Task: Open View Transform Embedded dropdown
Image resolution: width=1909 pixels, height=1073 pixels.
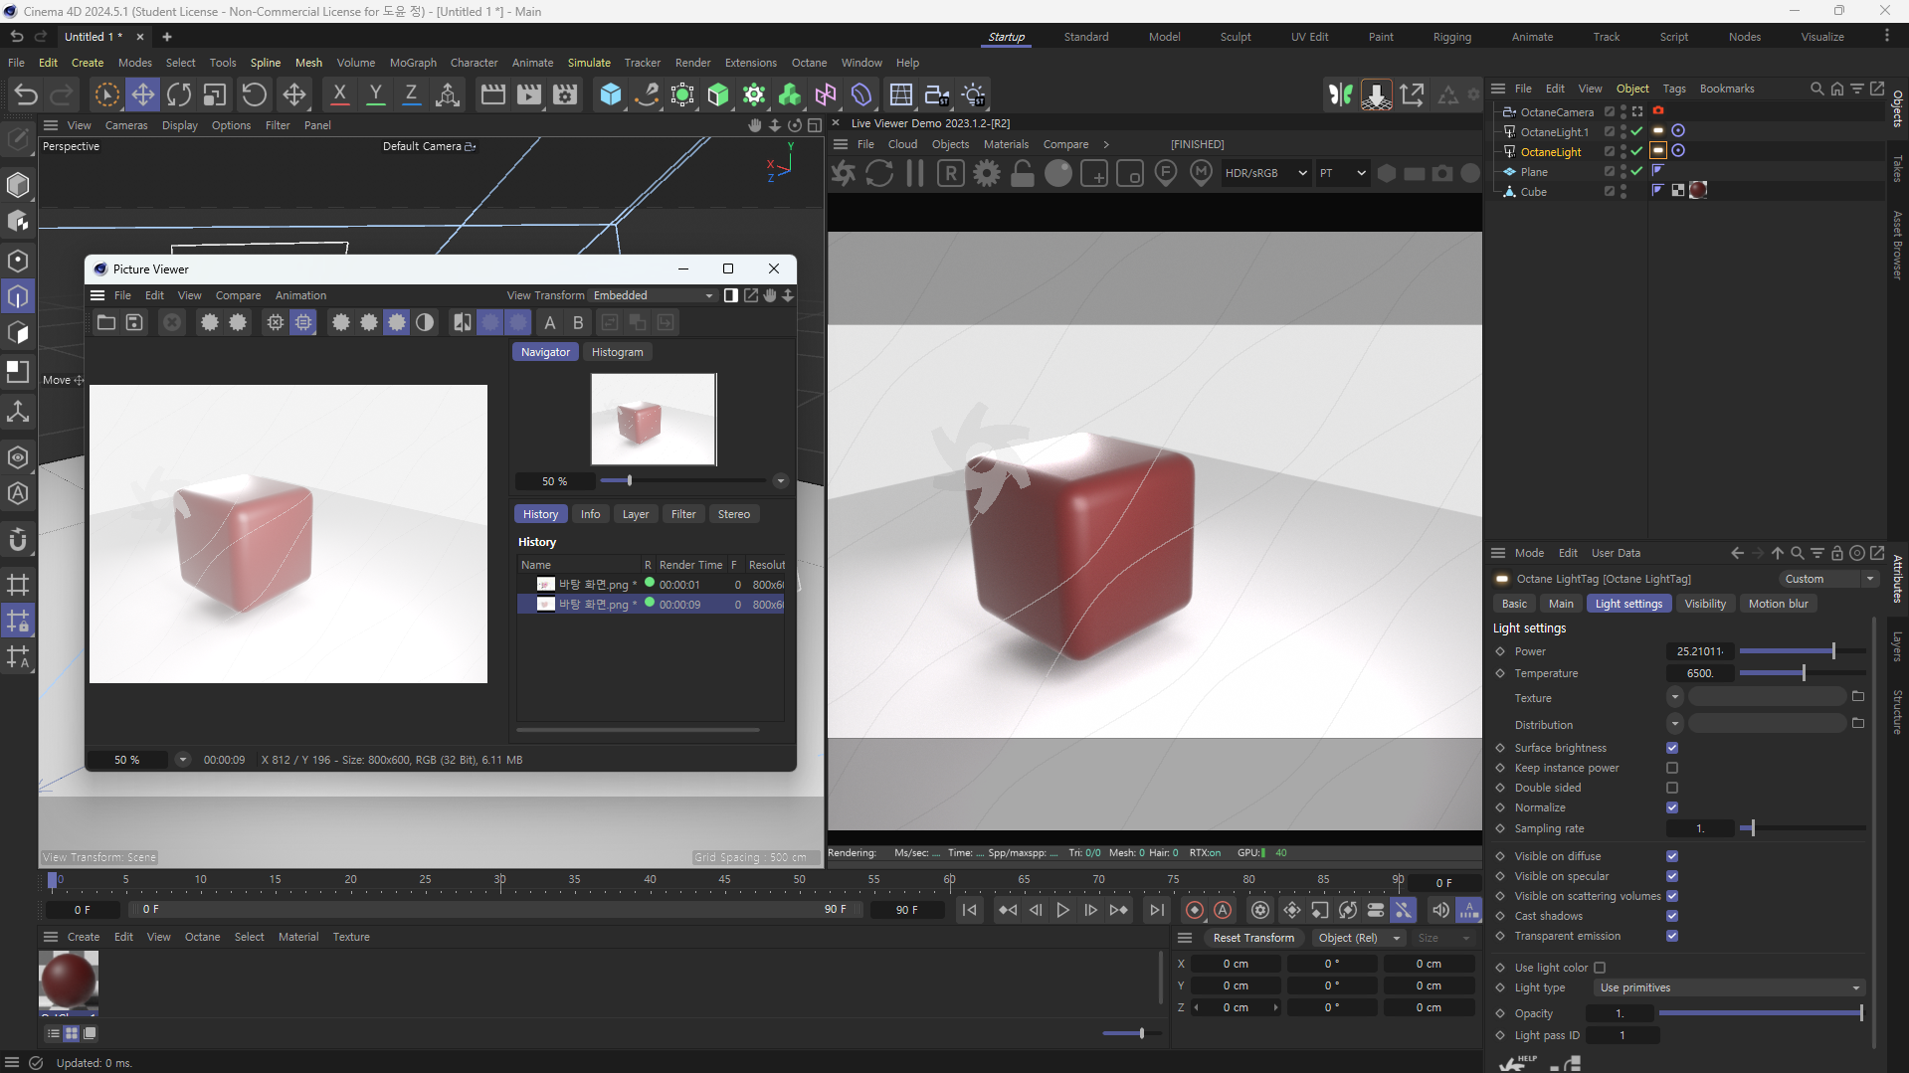Action: tap(654, 295)
